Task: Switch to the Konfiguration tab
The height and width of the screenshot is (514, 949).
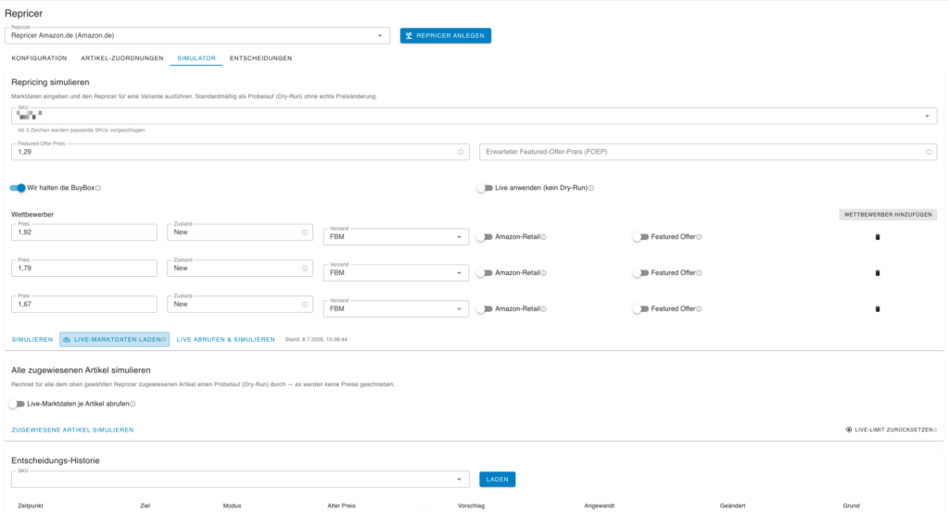Action: 39,58
